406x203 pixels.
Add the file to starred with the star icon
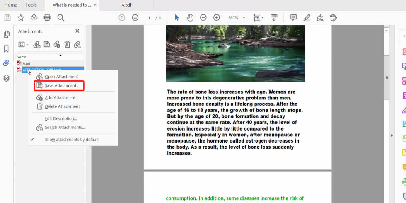click(x=21, y=17)
